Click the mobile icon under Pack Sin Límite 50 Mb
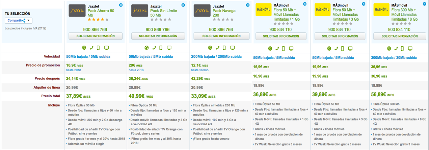 click(x=161, y=48)
